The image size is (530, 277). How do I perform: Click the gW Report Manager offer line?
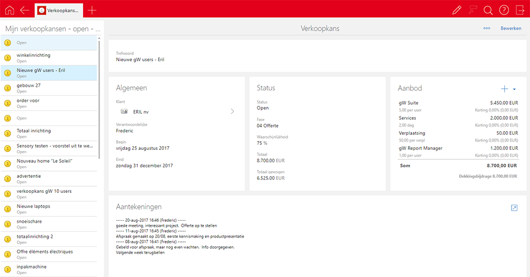click(458, 152)
